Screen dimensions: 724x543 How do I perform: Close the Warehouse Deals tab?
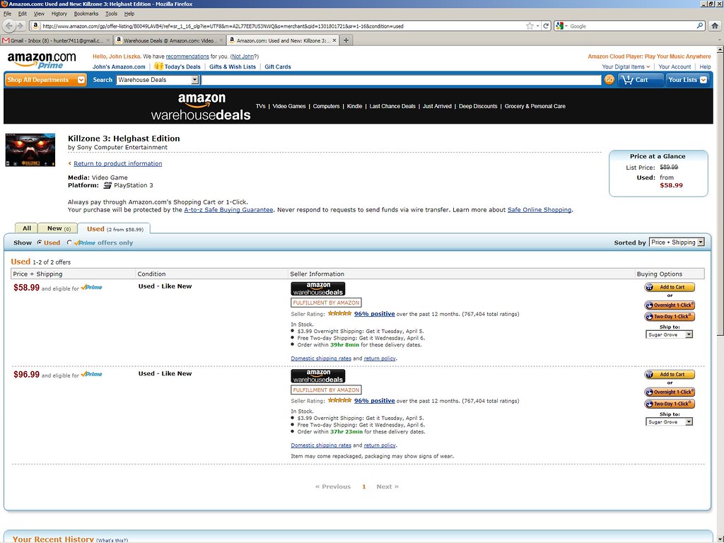221,40
